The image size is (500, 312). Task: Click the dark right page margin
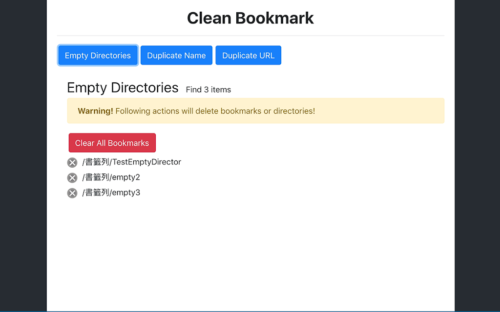pos(478,156)
